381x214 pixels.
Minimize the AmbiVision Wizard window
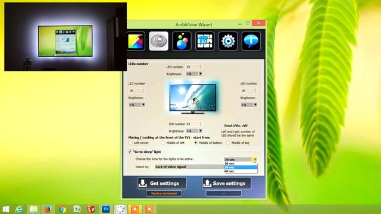tap(240, 24)
